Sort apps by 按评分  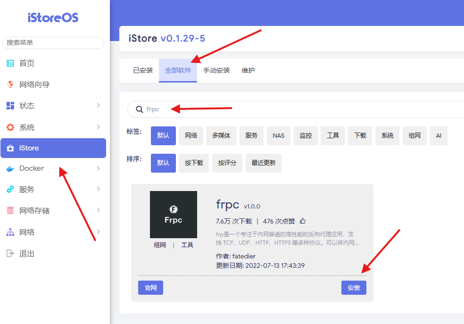(x=227, y=163)
